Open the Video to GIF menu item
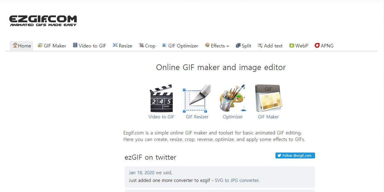Screen dimensions: 384x192 (x=90, y=46)
